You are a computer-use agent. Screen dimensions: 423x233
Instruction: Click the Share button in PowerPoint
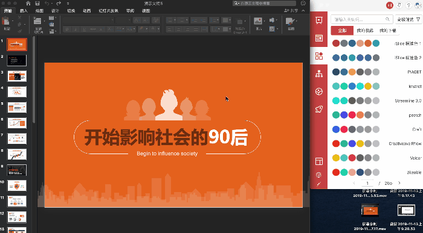tap(291, 10)
